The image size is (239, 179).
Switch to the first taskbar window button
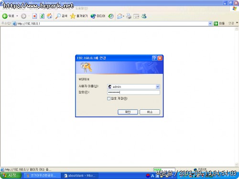point(42,176)
